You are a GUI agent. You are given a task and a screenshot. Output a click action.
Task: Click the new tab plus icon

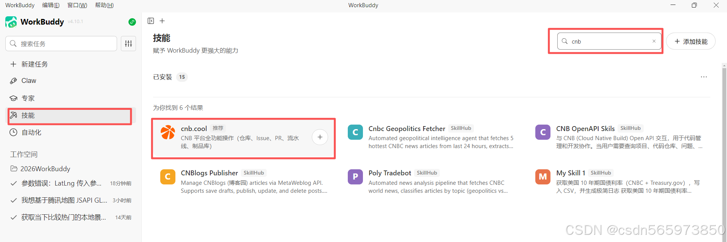[x=162, y=21]
